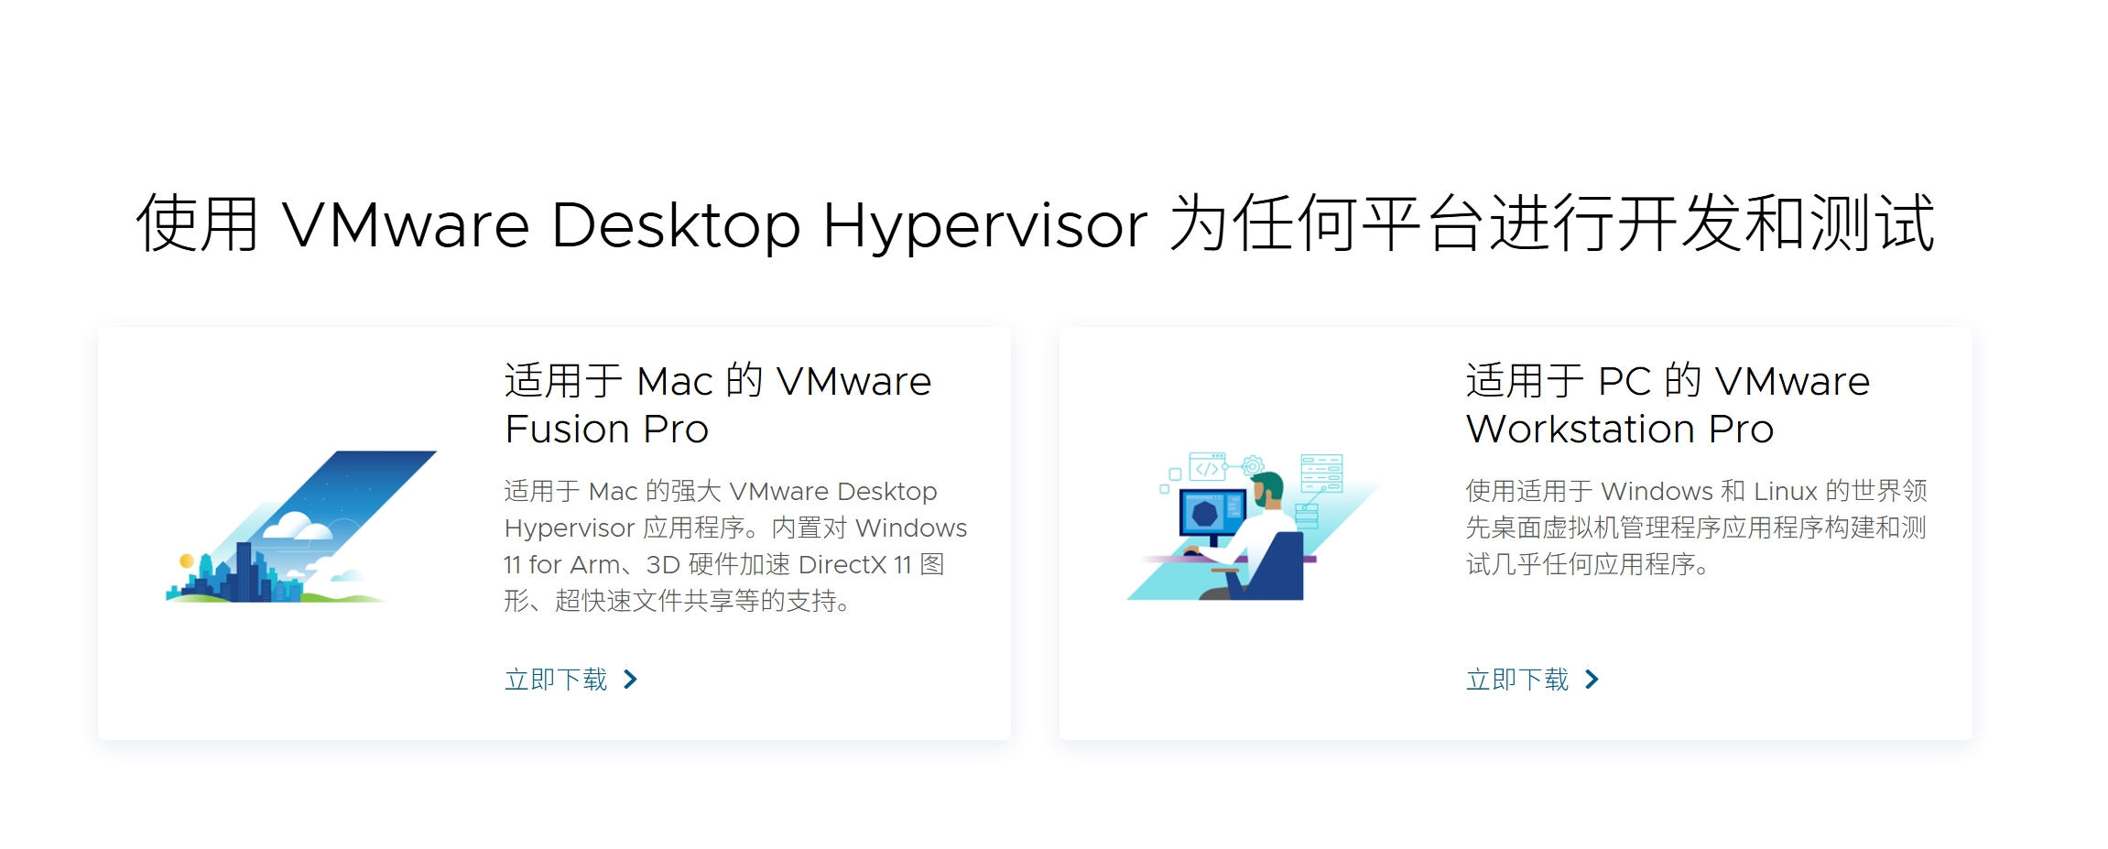Click the Workstation Pro description paragraph
Screen dimensions: 2108x849
(1696, 528)
